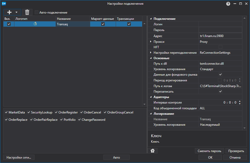
Task: Uncheck the OrderRegister message type
Action: pyautogui.click(x=56, y=112)
